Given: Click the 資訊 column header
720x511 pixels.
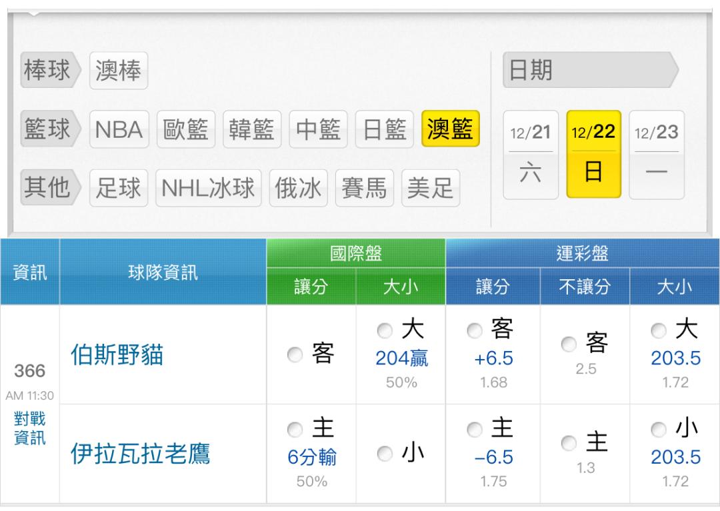Looking at the screenshot, I should (x=30, y=272).
